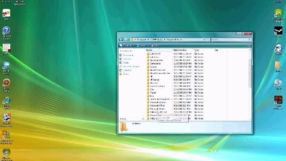Click the folder icon at the address bar start

(132, 39)
